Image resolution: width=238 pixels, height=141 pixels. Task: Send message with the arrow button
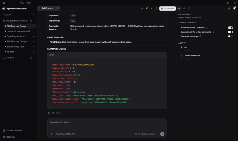(x=162, y=134)
